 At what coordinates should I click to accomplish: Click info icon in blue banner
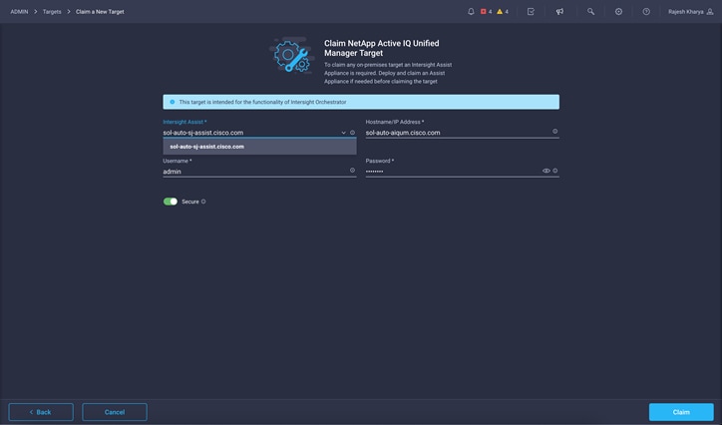(173, 102)
